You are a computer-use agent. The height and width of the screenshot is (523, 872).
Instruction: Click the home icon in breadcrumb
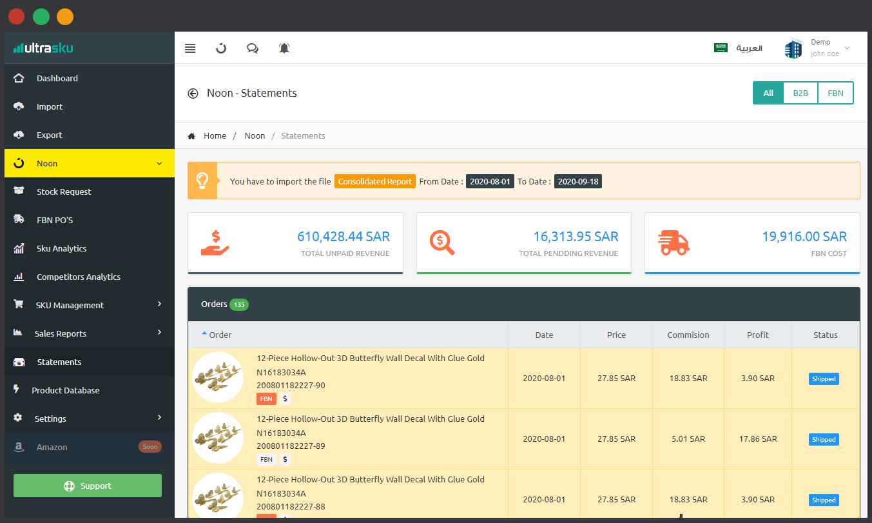tap(191, 136)
